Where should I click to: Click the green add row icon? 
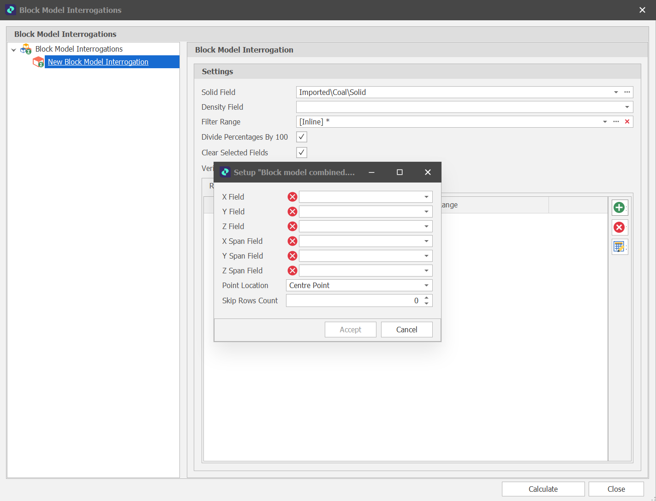coord(619,207)
